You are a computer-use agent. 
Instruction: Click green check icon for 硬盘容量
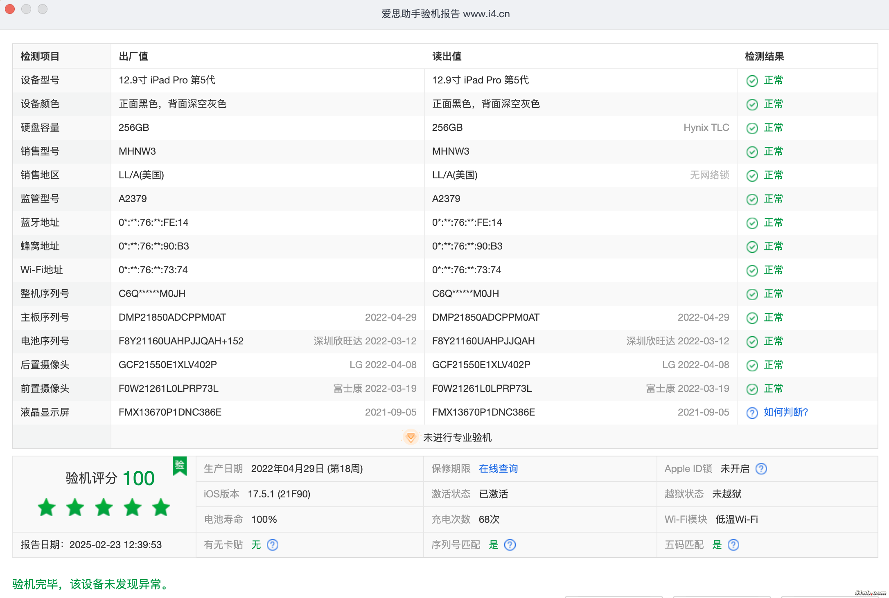(752, 128)
